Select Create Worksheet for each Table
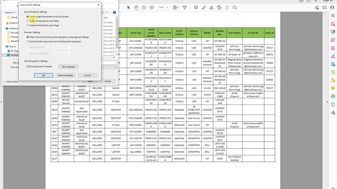337x189 pixels. pos(43,21)
